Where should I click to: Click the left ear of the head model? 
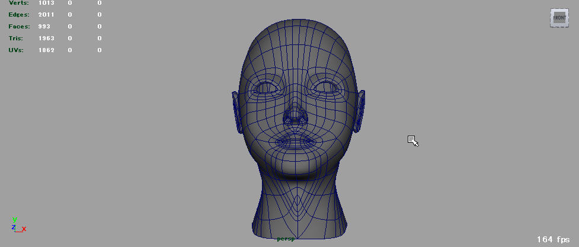click(236, 112)
